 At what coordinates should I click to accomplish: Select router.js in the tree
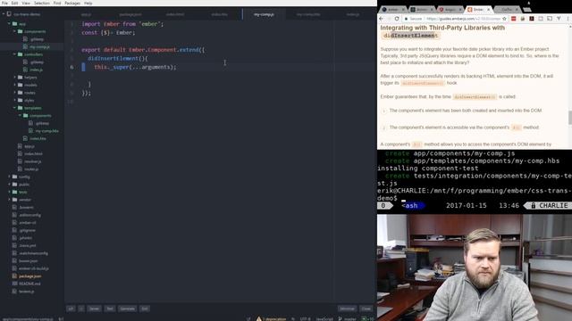tap(31, 169)
